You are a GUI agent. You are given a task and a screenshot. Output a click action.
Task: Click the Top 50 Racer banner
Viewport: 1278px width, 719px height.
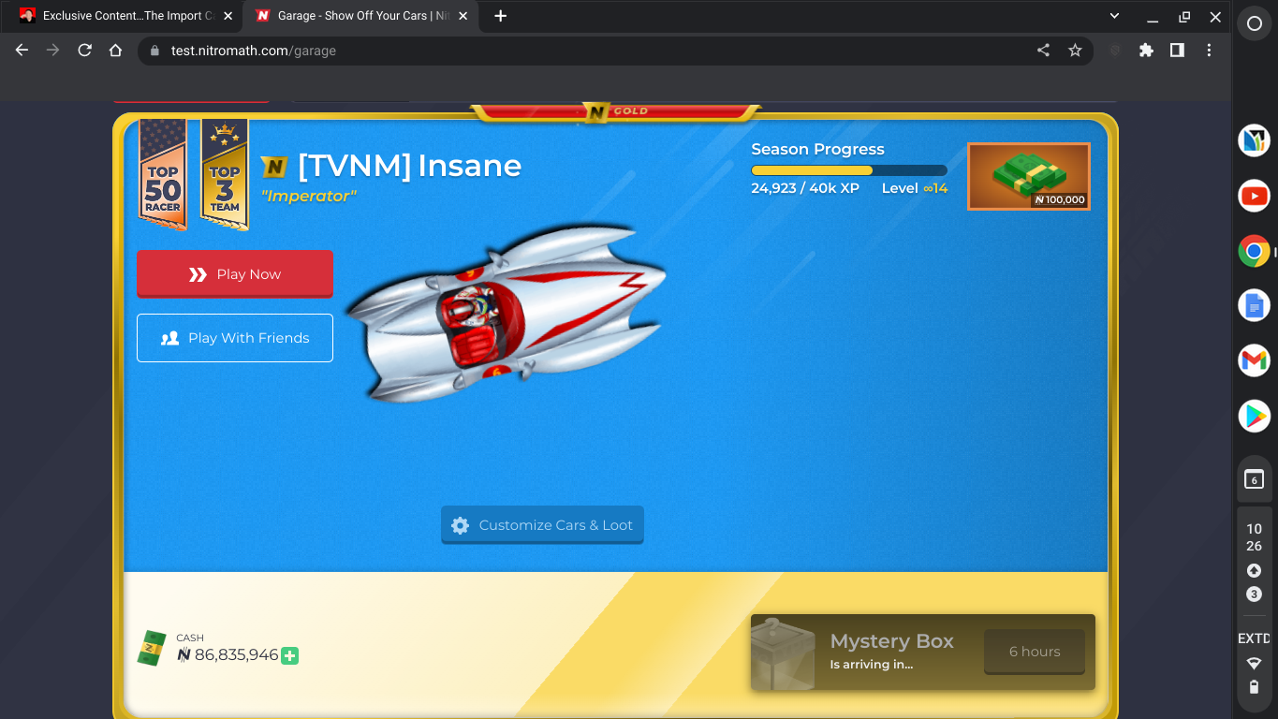coord(163,174)
